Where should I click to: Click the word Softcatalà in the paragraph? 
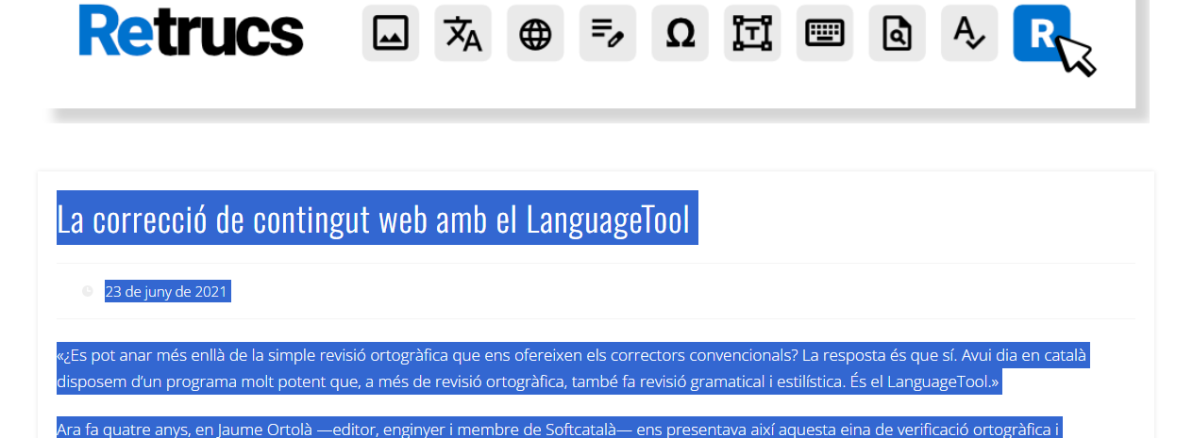(x=580, y=430)
